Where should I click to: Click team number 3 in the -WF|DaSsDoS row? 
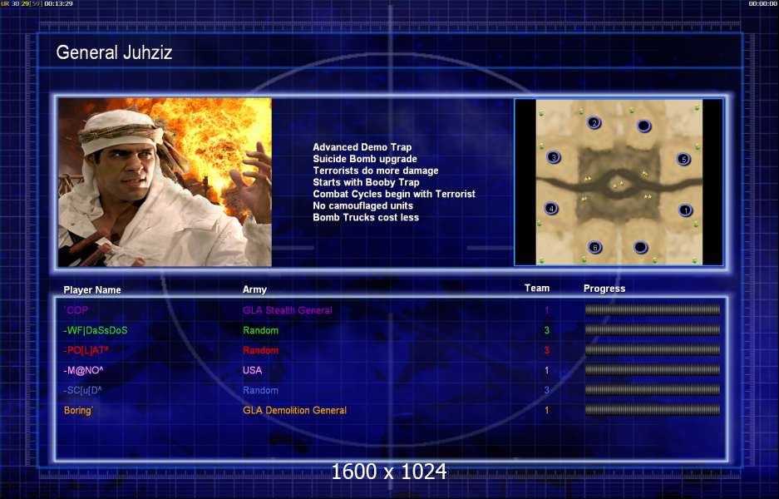point(546,330)
